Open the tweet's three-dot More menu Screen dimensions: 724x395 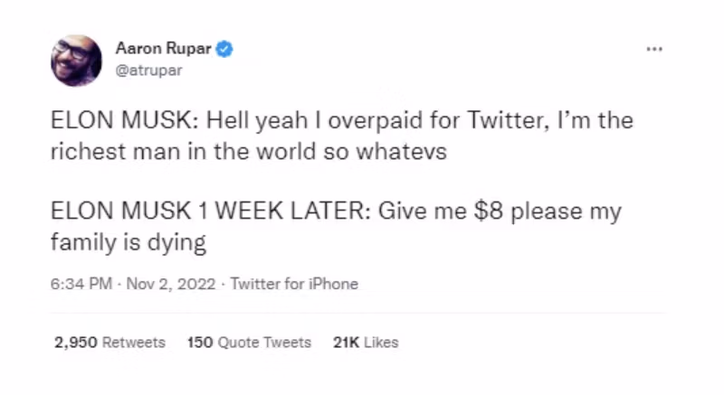(x=654, y=49)
